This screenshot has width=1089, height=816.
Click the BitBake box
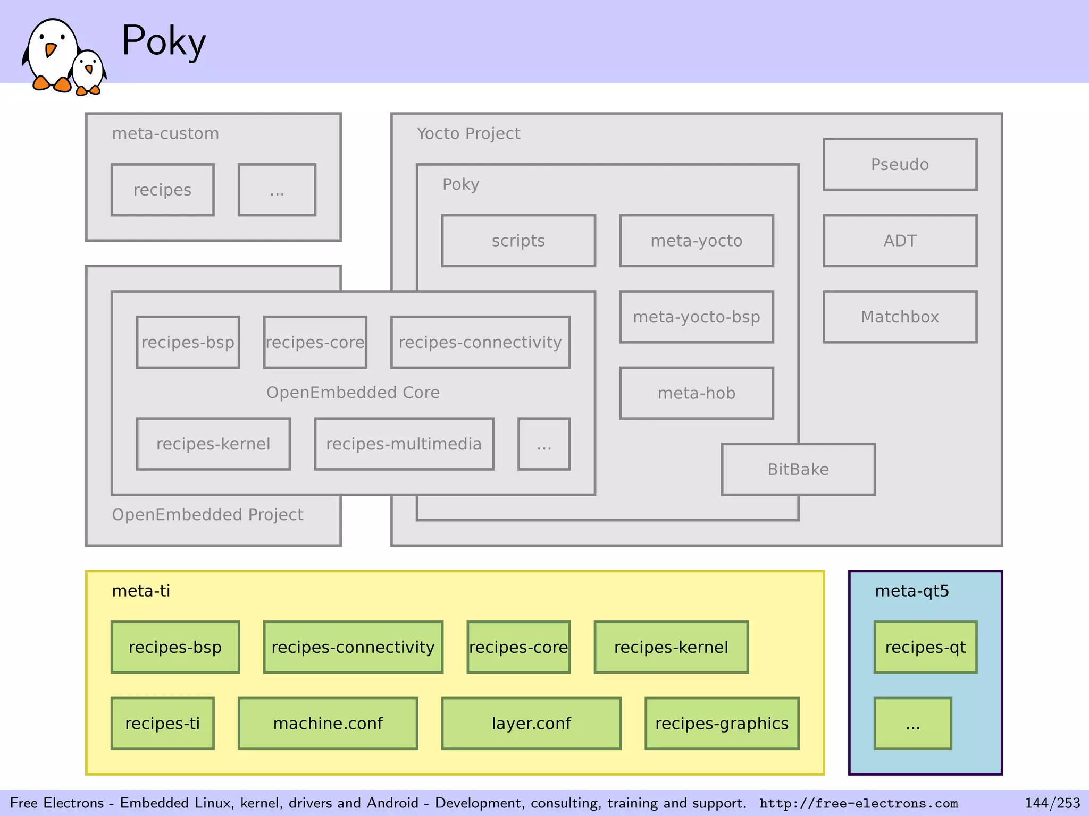(798, 469)
